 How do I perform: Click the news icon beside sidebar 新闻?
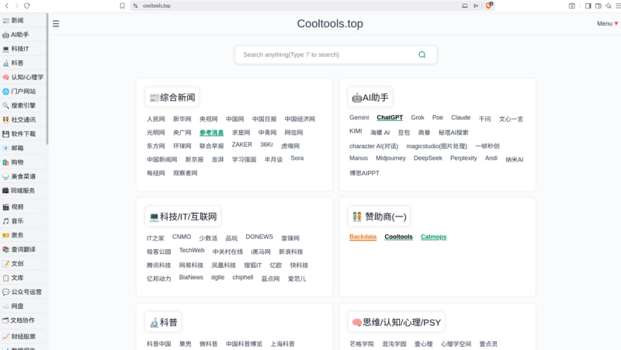click(5, 21)
